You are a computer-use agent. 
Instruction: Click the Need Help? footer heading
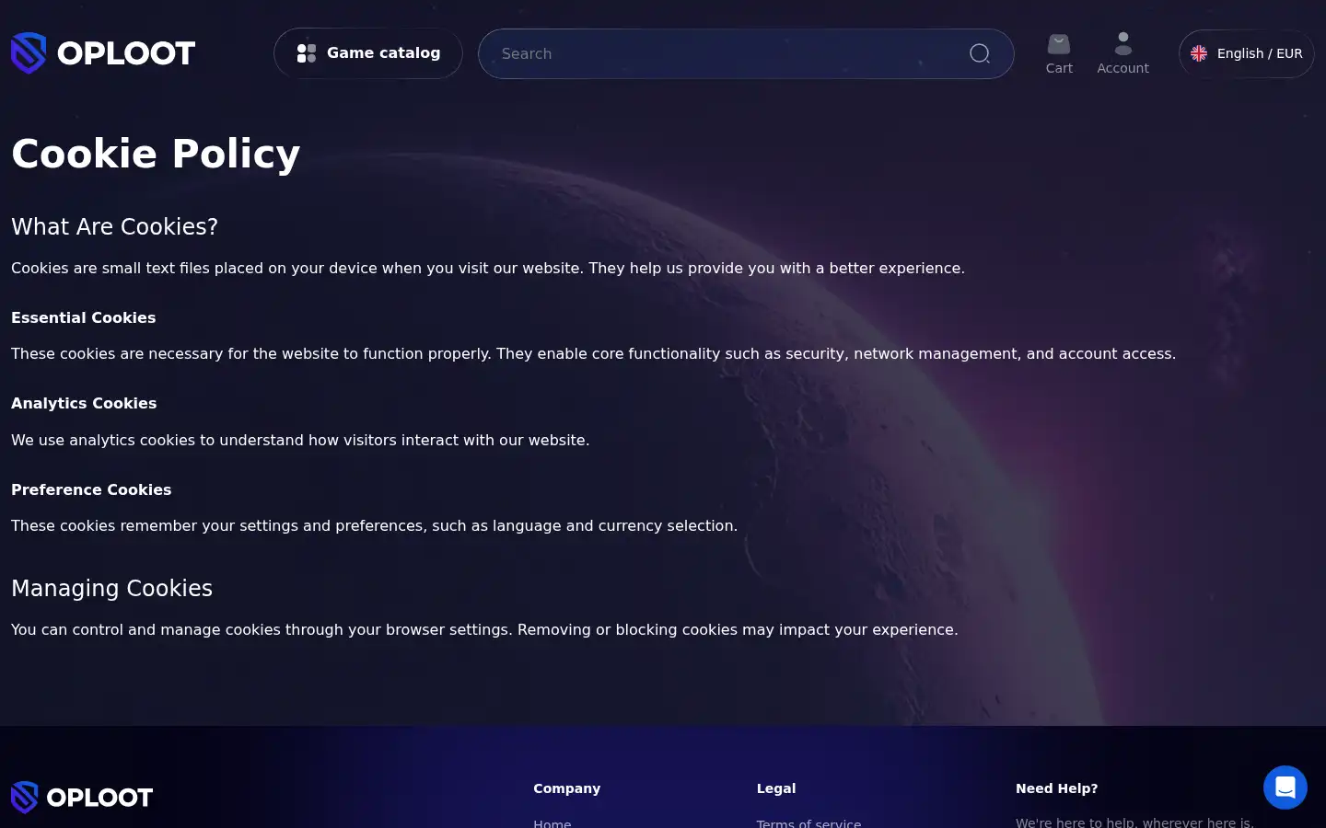[1056, 788]
